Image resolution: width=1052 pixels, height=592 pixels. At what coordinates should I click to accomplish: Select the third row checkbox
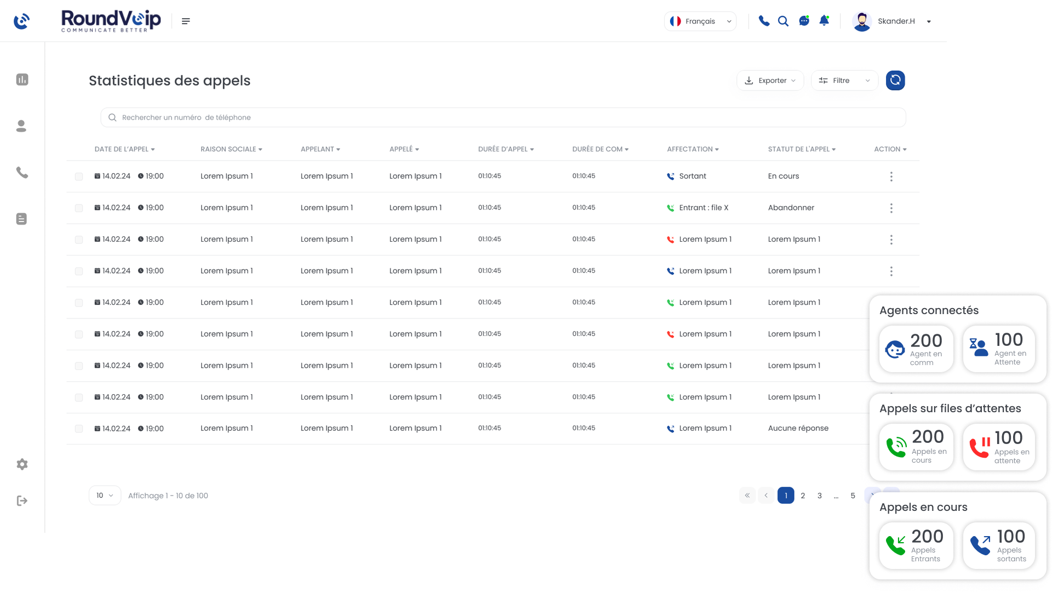[x=79, y=240]
